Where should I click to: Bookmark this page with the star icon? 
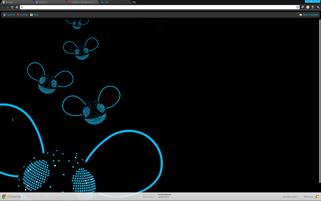pyautogui.click(x=297, y=7)
